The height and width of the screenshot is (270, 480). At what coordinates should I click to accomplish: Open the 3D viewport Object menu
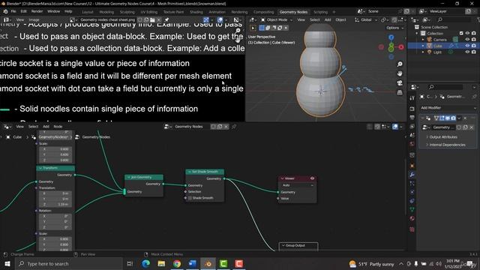[x=340, y=19]
